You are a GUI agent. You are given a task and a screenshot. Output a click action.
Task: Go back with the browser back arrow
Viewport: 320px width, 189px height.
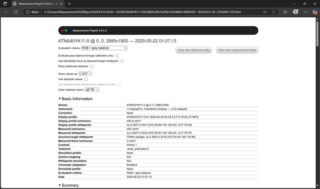(6, 12)
